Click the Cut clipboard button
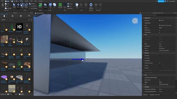The height and width of the screenshot is (99, 177). click(7, 6)
